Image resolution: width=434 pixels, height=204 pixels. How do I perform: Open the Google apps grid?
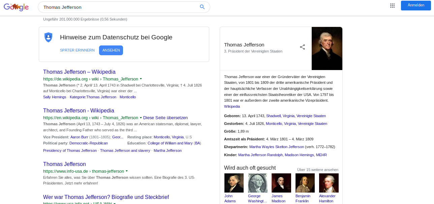392,5
